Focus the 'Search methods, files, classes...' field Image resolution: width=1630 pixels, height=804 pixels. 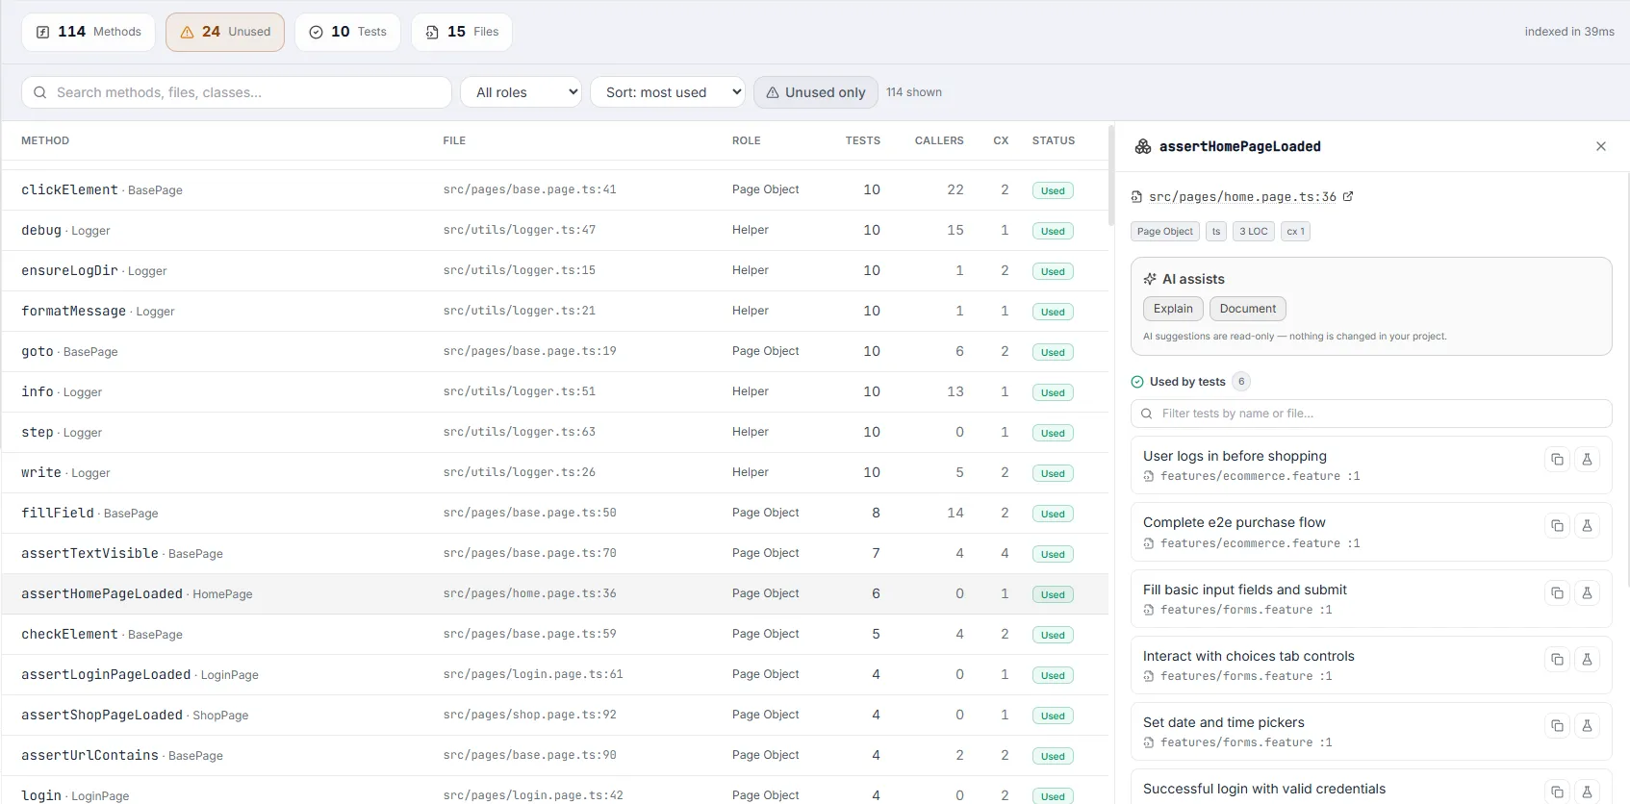point(237,92)
